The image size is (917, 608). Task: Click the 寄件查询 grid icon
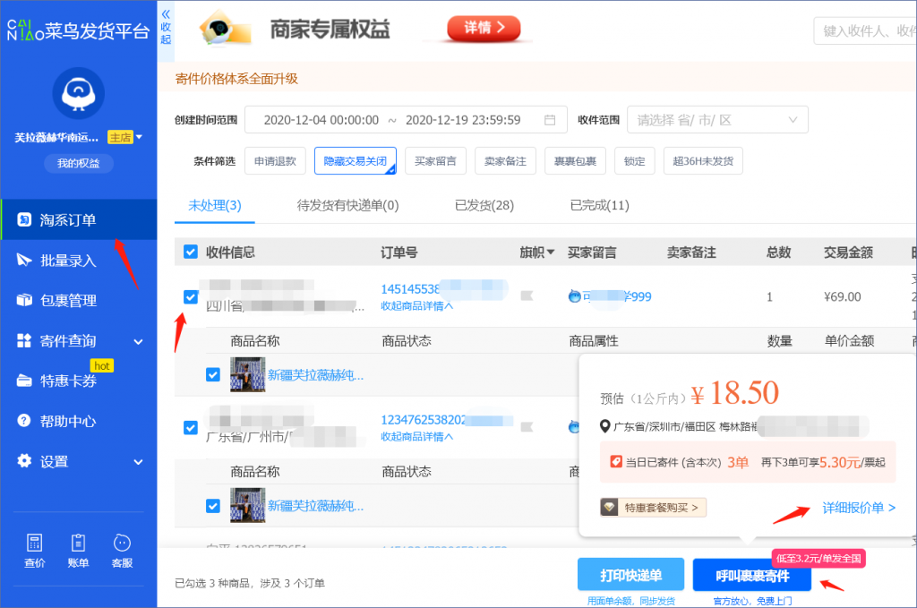[24, 340]
